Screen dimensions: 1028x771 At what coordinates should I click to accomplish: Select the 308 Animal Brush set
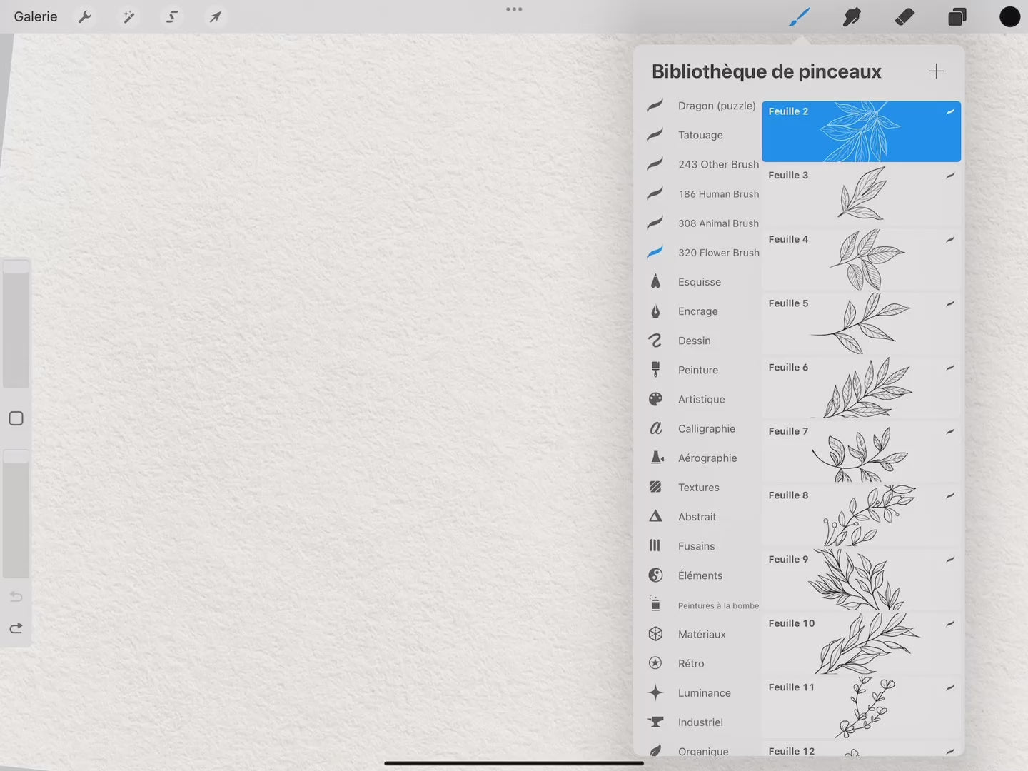click(x=717, y=223)
